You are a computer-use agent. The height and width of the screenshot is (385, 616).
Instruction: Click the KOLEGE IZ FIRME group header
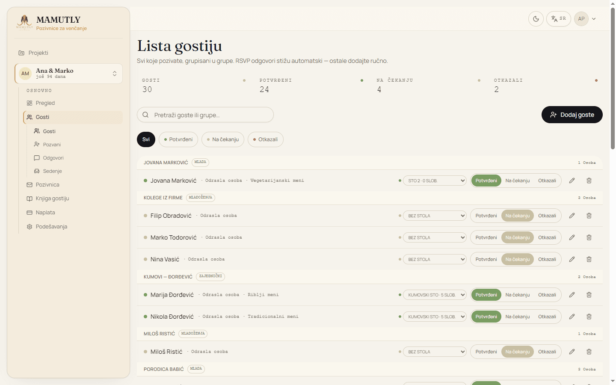point(370,198)
